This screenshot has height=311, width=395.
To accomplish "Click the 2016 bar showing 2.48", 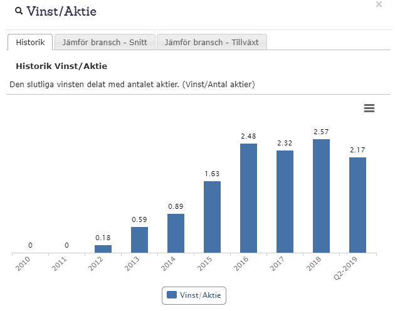I will click(x=248, y=198).
